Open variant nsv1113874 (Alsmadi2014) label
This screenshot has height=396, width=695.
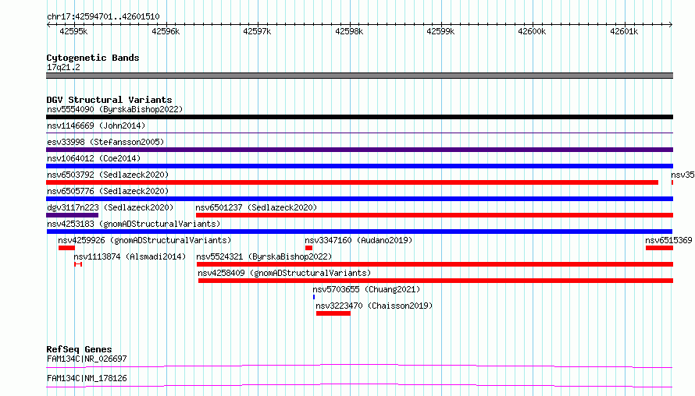(130, 256)
